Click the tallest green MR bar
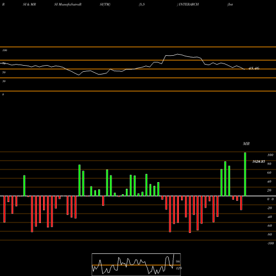Screen dimensions: 276x276 (245, 174)
